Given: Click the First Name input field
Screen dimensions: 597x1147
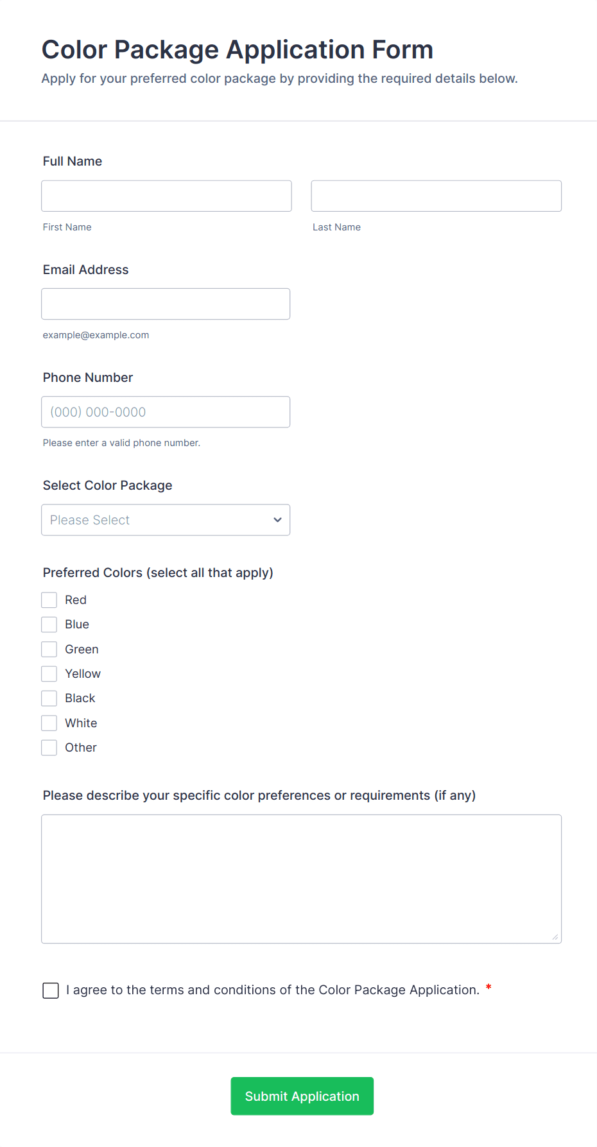Looking at the screenshot, I should (x=166, y=196).
